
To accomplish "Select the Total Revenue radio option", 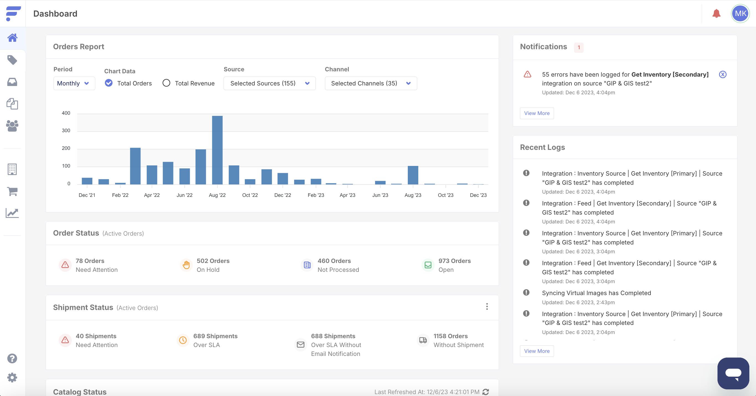I will point(166,83).
